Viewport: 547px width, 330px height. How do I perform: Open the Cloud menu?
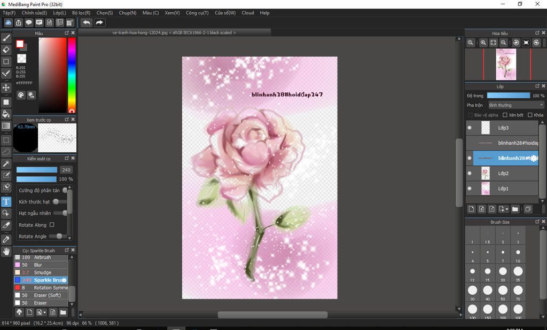point(248,13)
